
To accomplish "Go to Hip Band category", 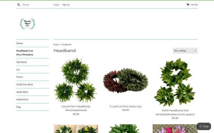I will [x=21, y=62].
